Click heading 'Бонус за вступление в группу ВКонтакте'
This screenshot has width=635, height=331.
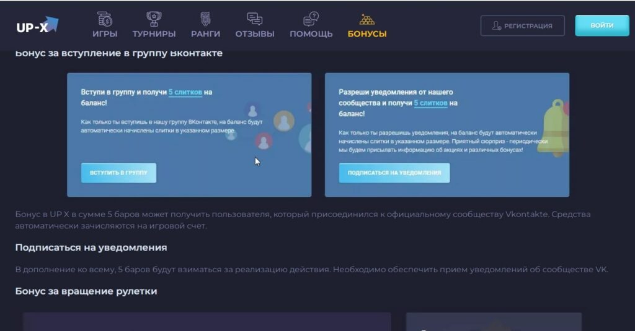[119, 53]
